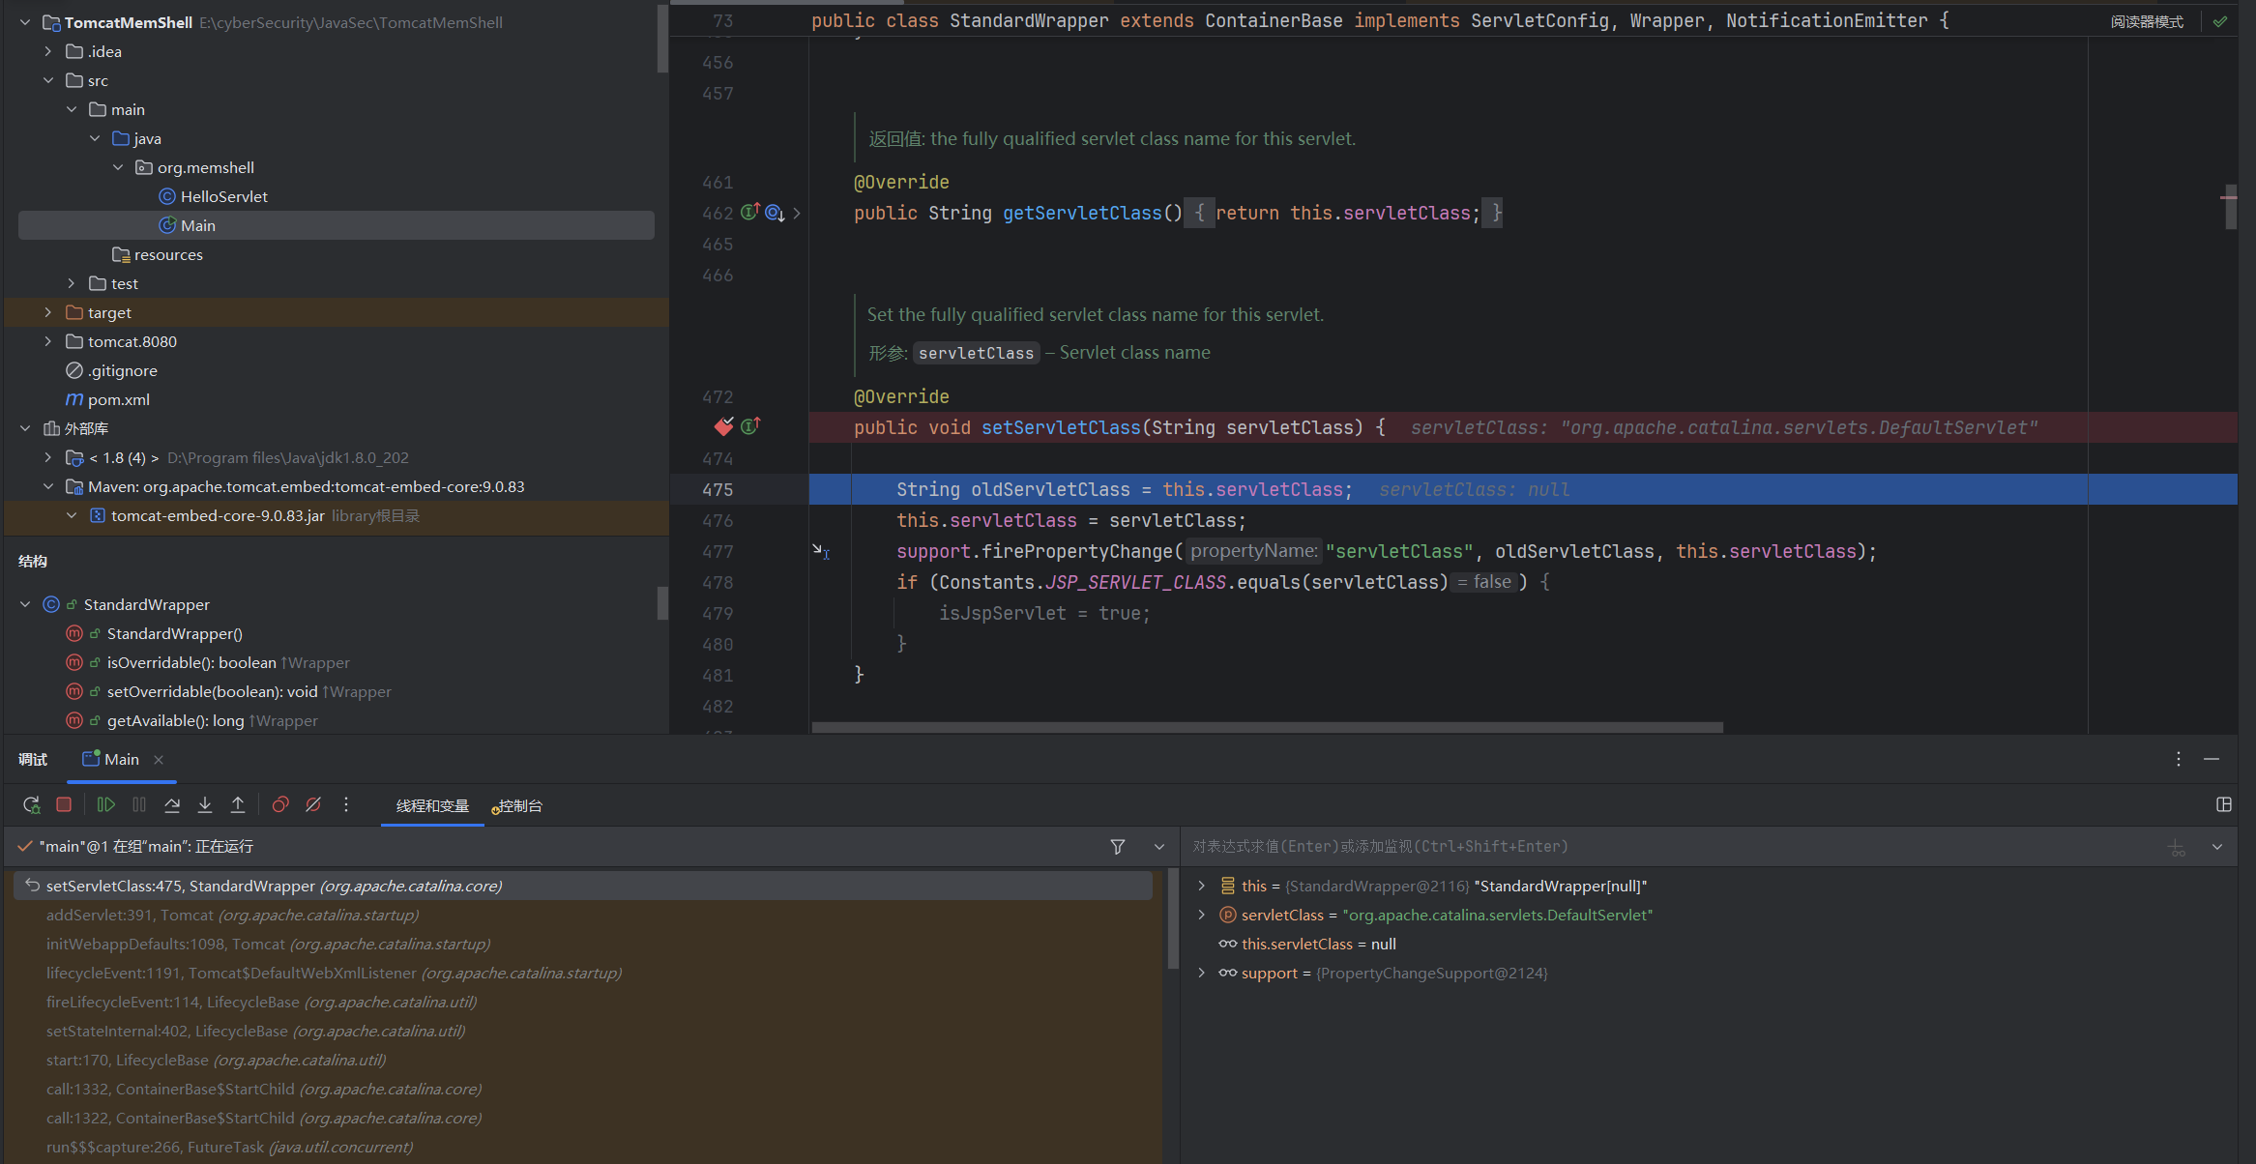This screenshot has height=1164, width=2256.
Task: Toggle Mute Breakpoints
Action: pos(313,804)
